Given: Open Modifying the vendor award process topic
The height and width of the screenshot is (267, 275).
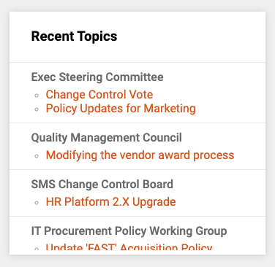Looking at the screenshot, I should pyautogui.click(x=140, y=155).
